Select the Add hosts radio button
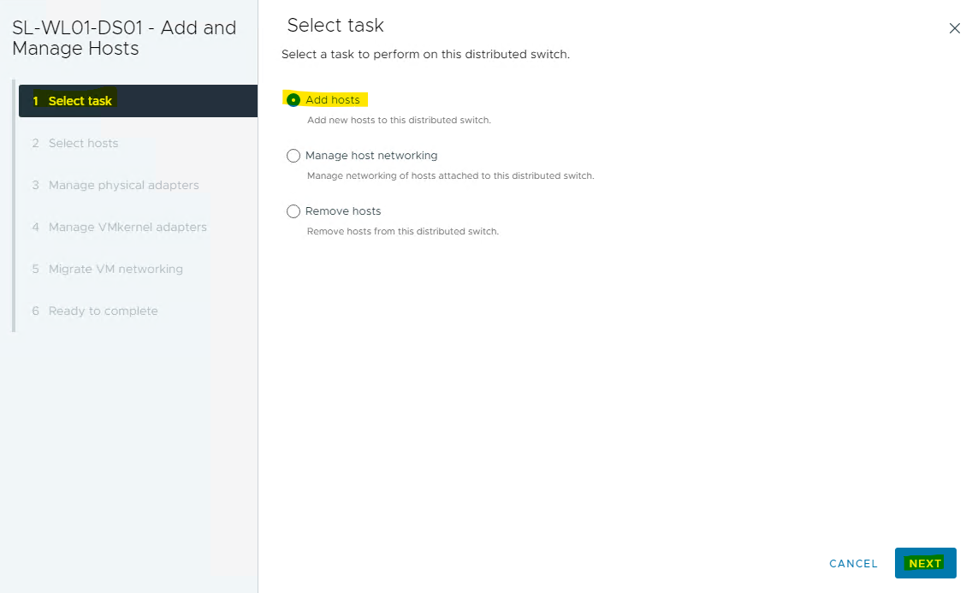This screenshot has width=972, height=593. coord(293,100)
